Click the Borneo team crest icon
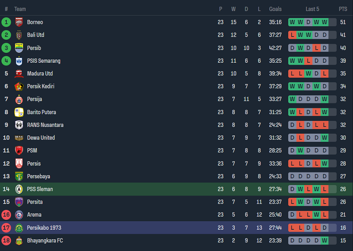 click(x=19, y=22)
